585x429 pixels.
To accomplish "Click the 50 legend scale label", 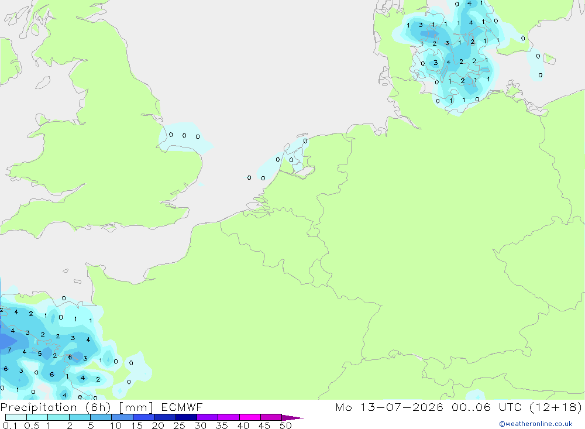I will click(x=285, y=425).
